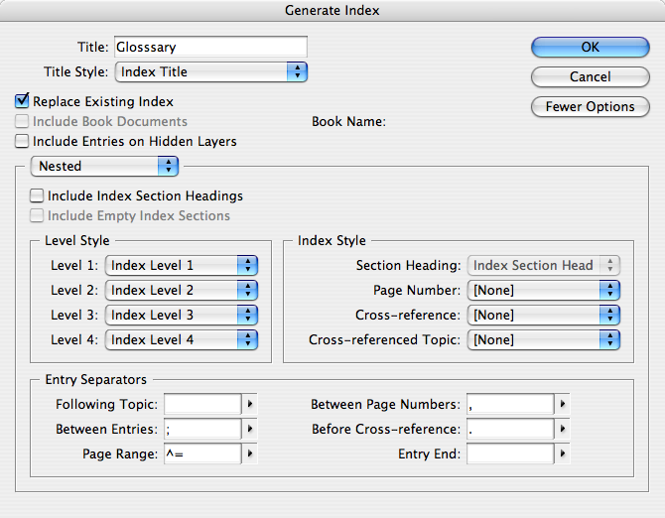Open special characters menu for Entry End

[563, 453]
